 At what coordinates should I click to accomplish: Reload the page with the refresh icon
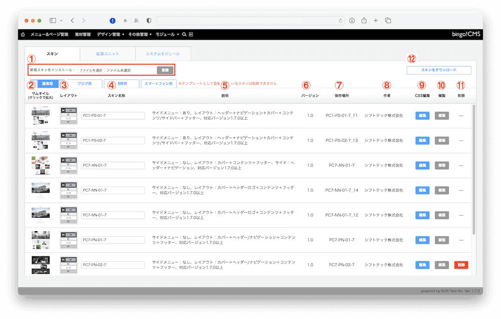click(341, 21)
